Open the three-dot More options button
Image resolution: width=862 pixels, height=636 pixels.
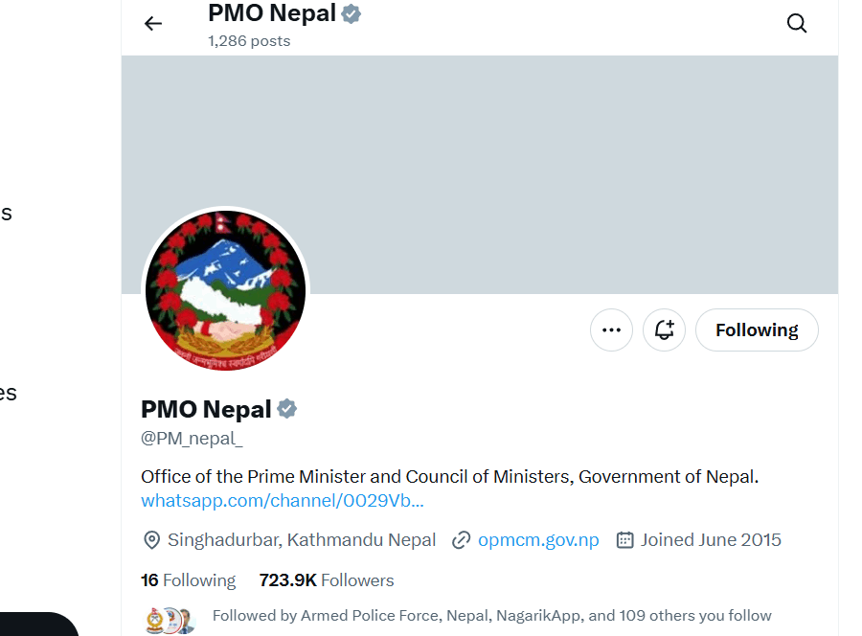pyautogui.click(x=611, y=330)
